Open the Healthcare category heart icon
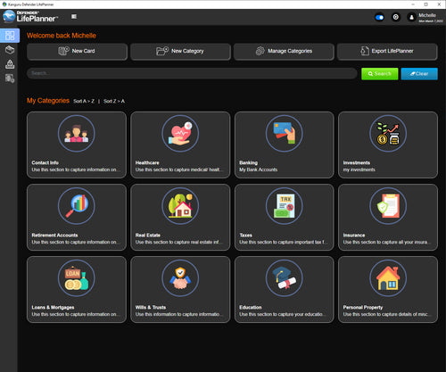This screenshot has height=372, width=446. [x=180, y=134]
